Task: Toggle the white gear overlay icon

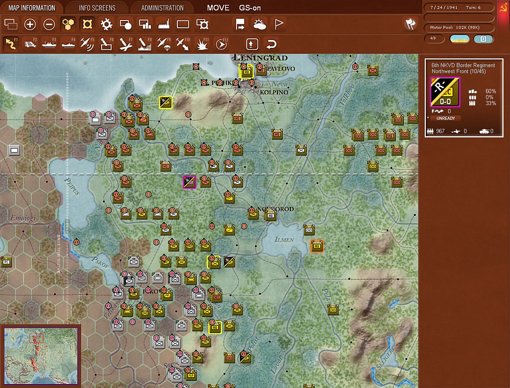Action: [107, 24]
